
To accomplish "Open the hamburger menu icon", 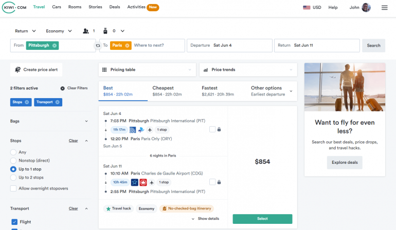I will [x=384, y=8].
